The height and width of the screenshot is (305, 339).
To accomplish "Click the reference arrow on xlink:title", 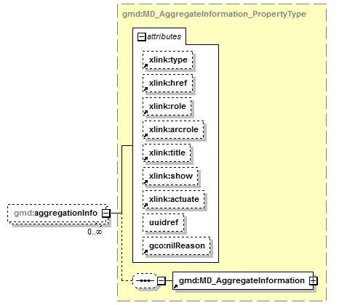I will point(145,159).
